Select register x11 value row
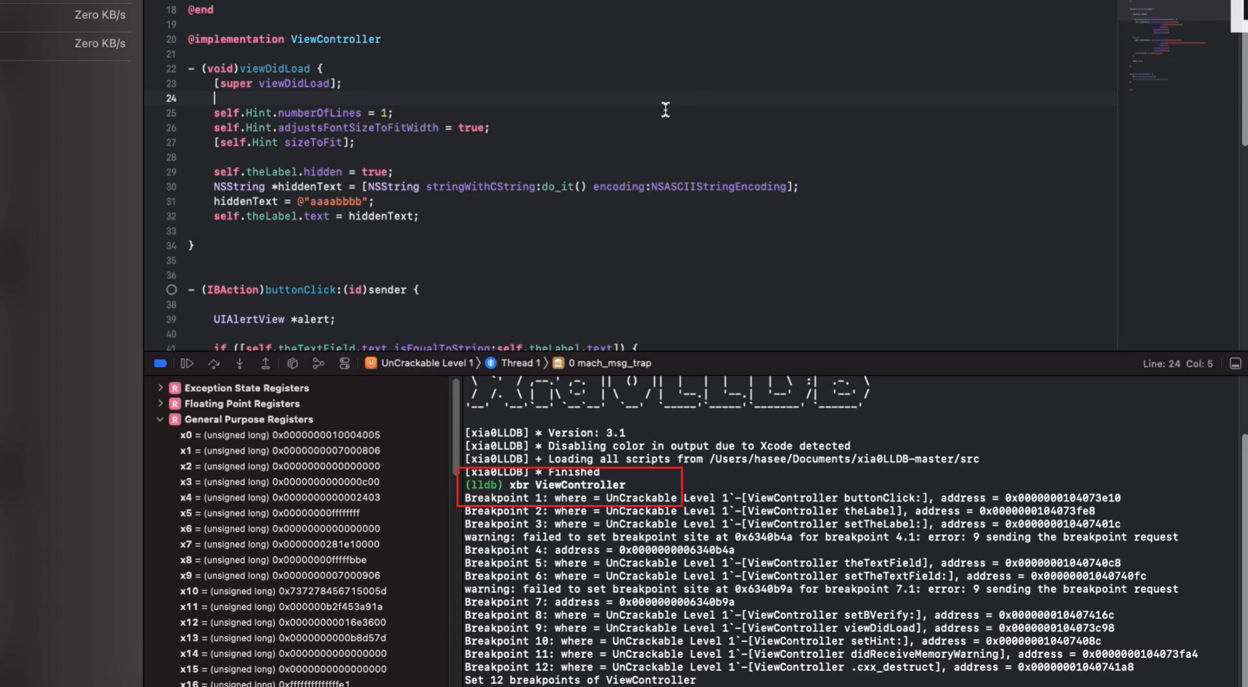The height and width of the screenshot is (687, 1248). coord(282,606)
